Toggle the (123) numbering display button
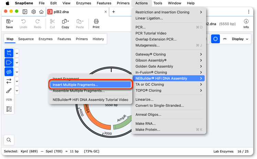The image size is (257, 159). coord(9,100)
